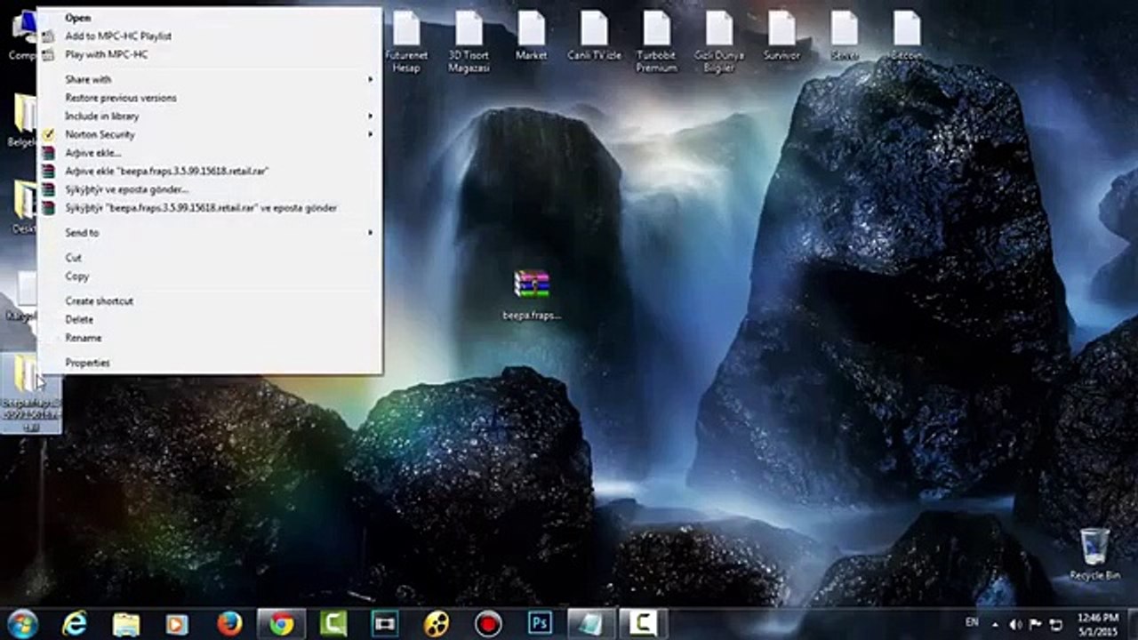Open the Action Center flag icon
This screenshot has height=640, width=1138.
coord(1036,624)
